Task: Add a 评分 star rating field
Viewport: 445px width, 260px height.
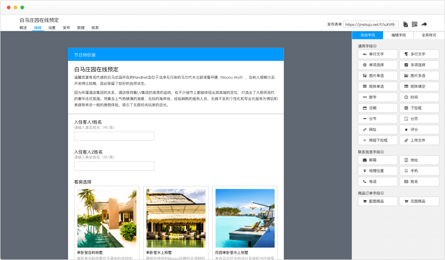Action: (x=419, y=129)
